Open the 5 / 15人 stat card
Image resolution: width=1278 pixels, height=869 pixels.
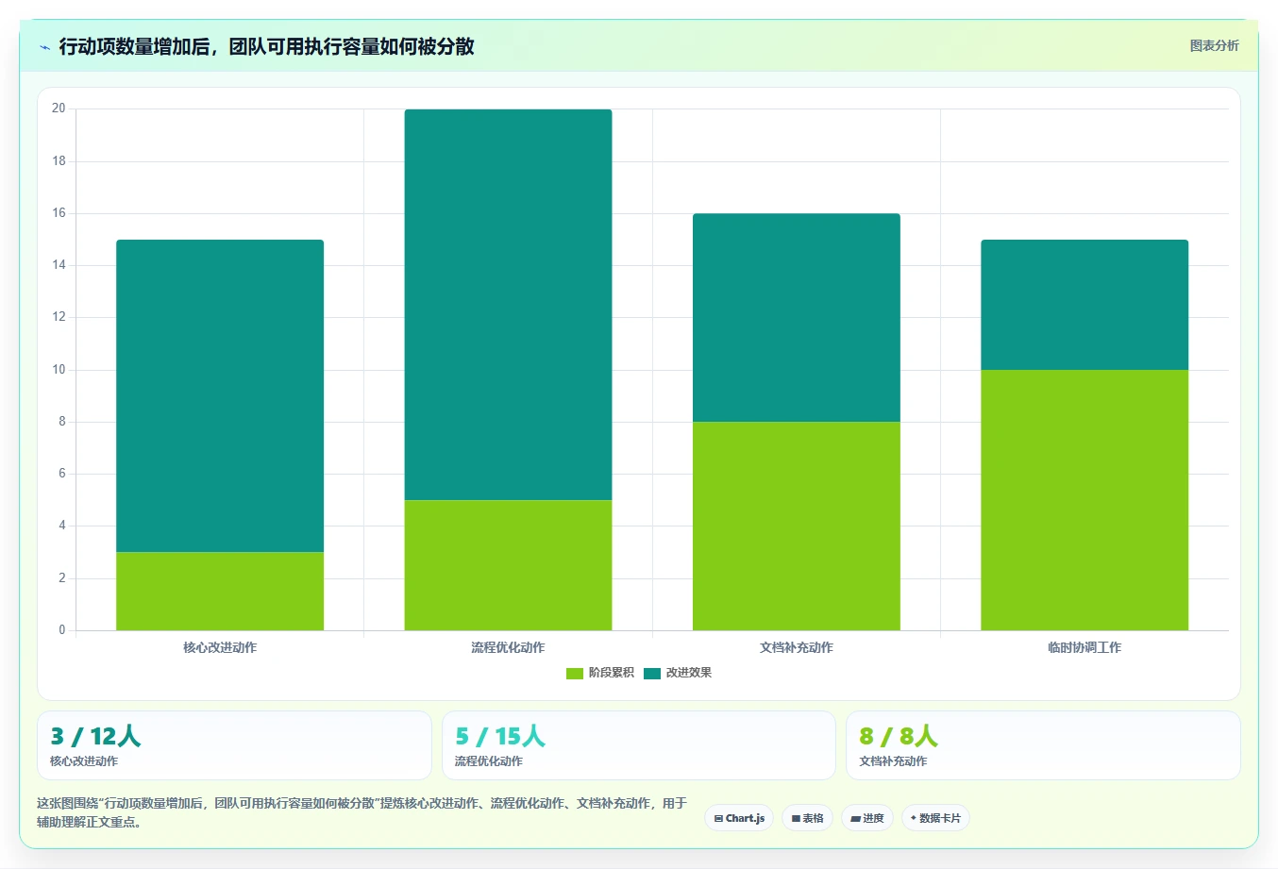point(639,745)
